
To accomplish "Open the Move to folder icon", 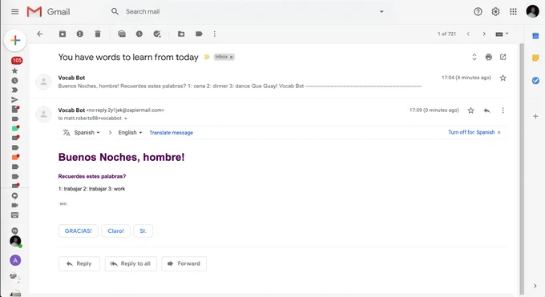I will (x=181, y=34).
